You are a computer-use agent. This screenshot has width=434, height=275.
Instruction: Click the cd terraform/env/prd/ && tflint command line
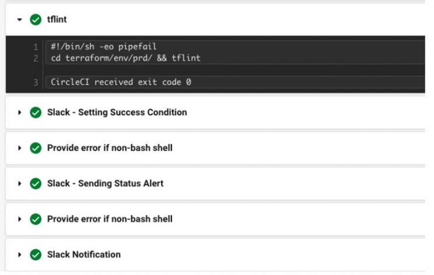pos(125,58)
